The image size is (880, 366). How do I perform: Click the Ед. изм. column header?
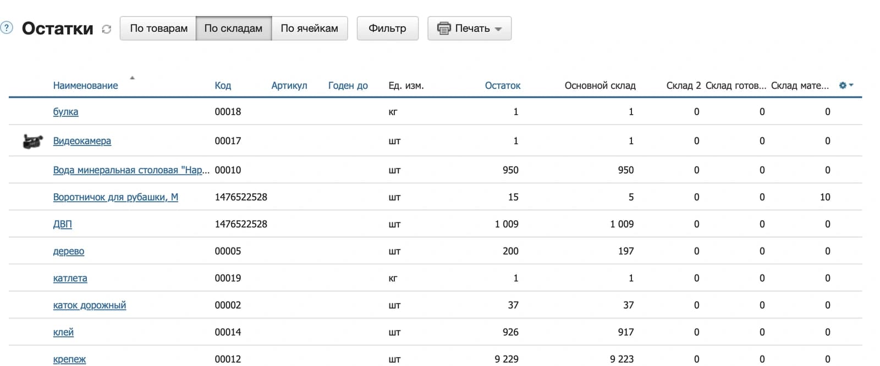coord(406,86)
